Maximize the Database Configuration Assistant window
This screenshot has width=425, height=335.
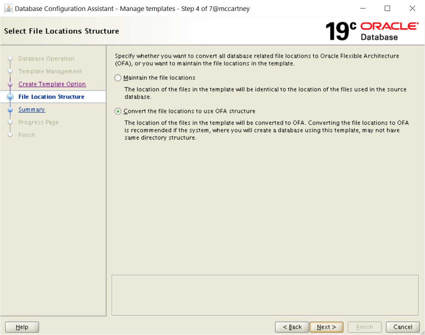click(x=388, y=8)
